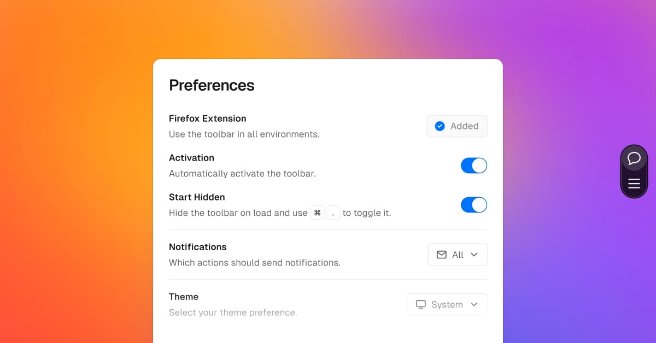
Task: Click the period key shortcut badge
Action: tap(333, 213)
